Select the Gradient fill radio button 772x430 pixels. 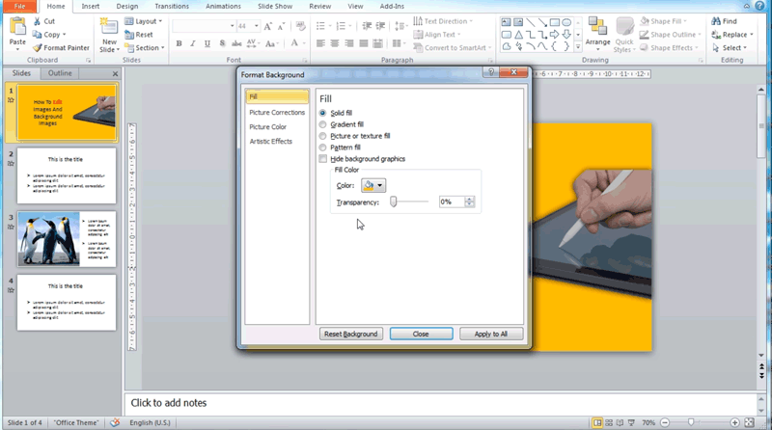tap(323, 124)
